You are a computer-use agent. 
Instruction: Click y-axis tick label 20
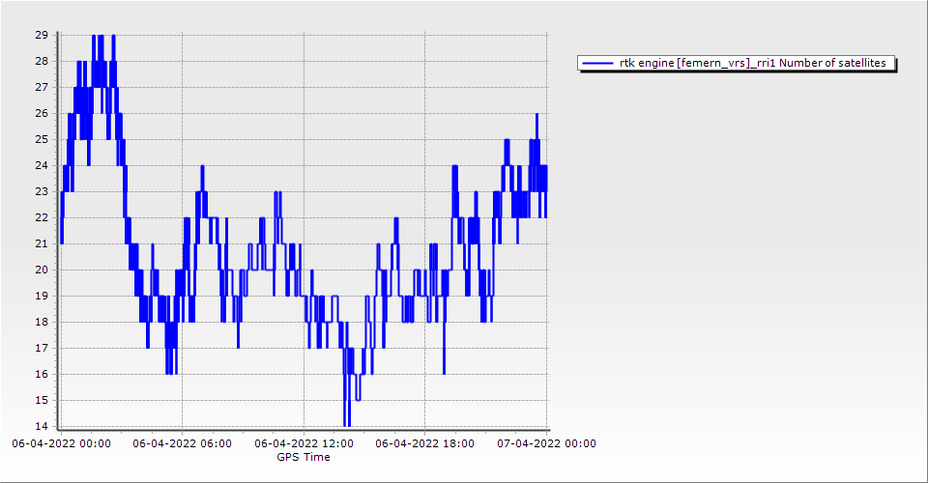tap(42, 270)
